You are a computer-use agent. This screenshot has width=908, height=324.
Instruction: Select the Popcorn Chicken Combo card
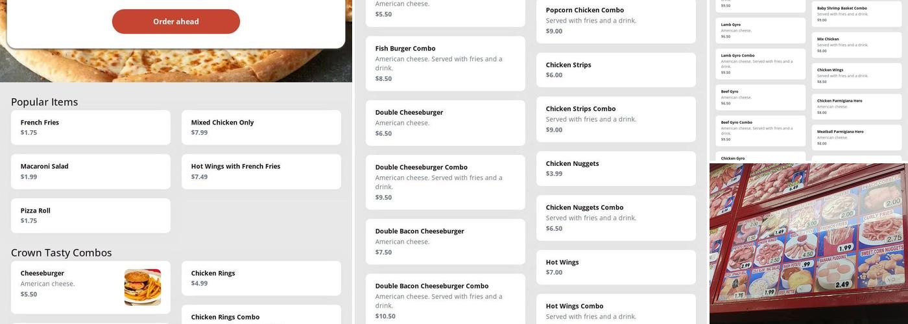pyautogui.click(x=615, y=20)
